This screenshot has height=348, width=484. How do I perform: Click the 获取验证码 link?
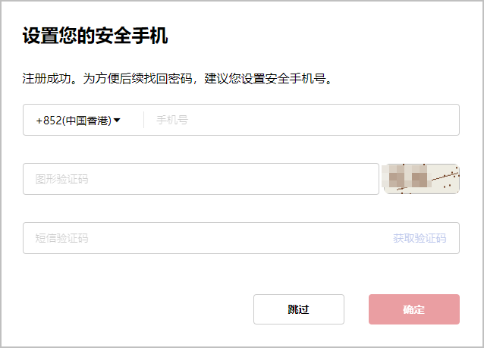(420, 238)
